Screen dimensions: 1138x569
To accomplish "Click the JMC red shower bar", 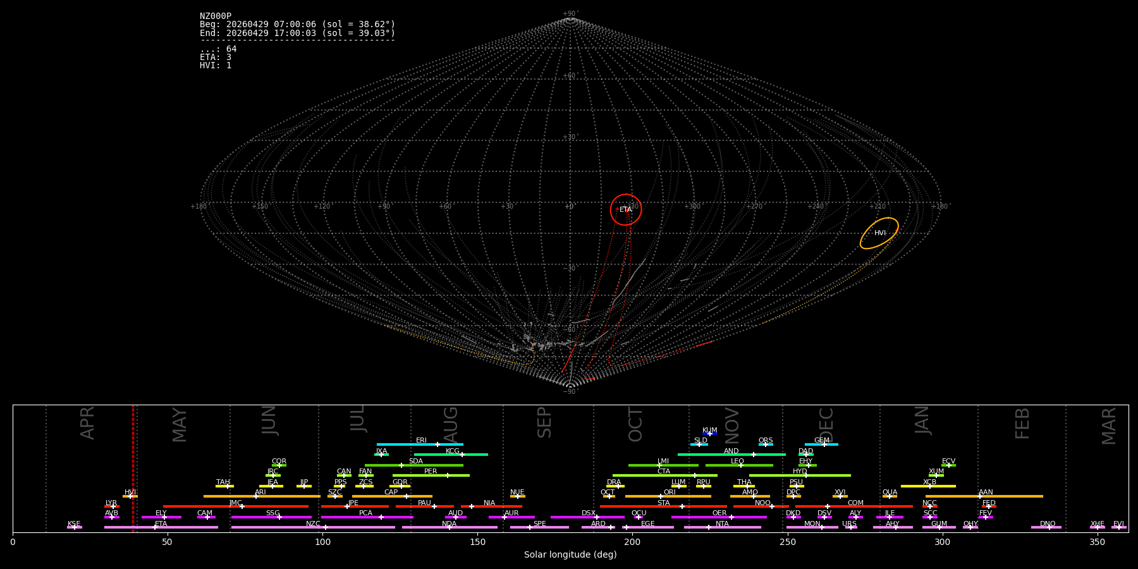I will tap(236, 506).
